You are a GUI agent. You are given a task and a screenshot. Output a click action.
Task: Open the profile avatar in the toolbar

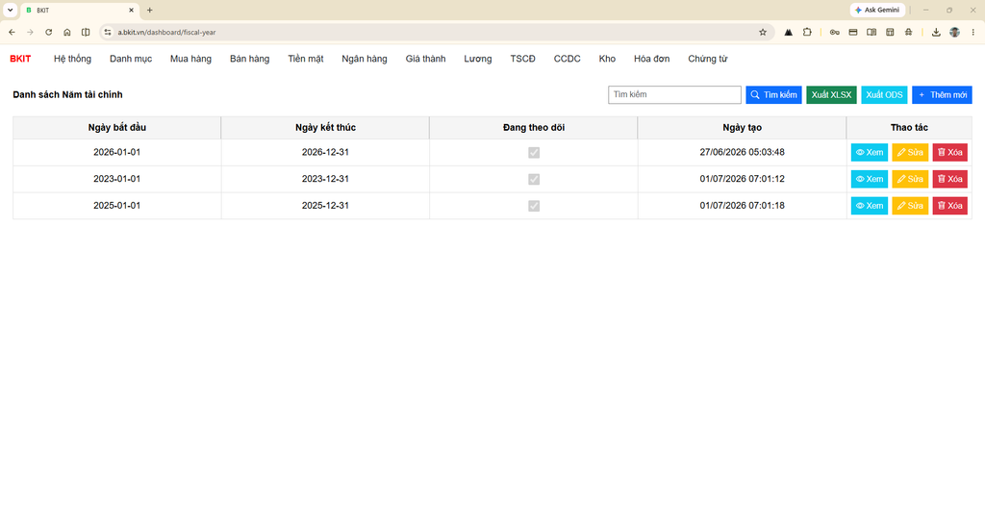(x=955, y=32)
